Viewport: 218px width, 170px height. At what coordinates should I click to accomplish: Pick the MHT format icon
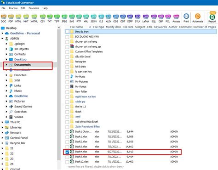tap(26, 18)
